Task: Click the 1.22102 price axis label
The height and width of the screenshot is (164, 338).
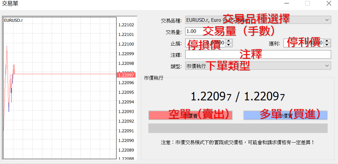Action: [126, 25]
